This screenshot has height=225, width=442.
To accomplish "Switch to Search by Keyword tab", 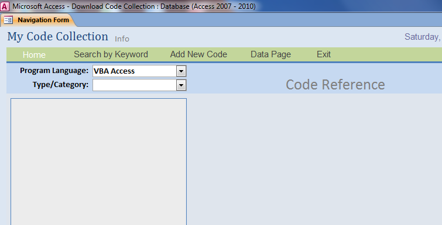I will (111, 54).
